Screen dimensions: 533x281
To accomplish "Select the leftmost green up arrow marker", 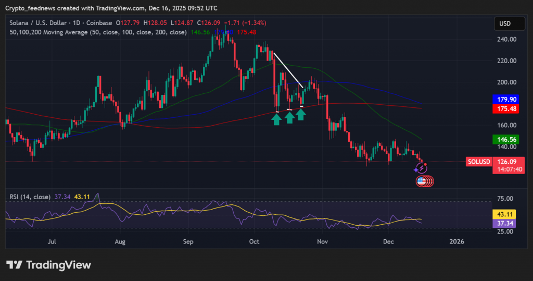I will [x=277, y=119].
